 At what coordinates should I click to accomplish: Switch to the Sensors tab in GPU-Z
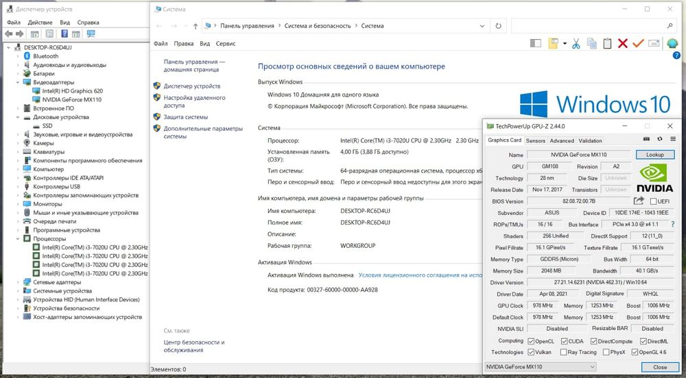click(536, 140)
